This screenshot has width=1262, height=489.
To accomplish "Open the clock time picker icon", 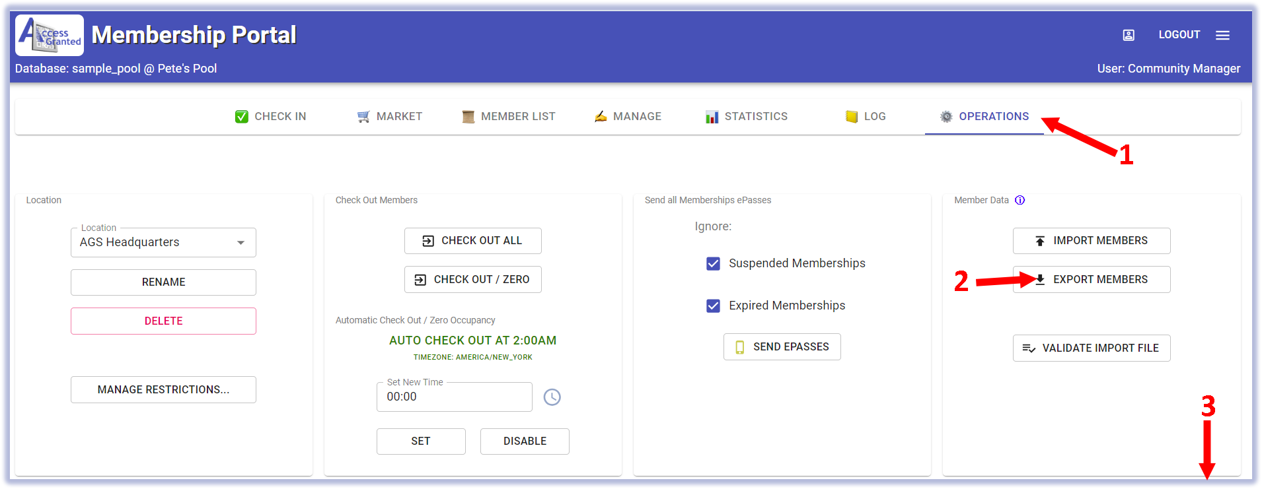I will pyautogui.click(x=552, y=397).
